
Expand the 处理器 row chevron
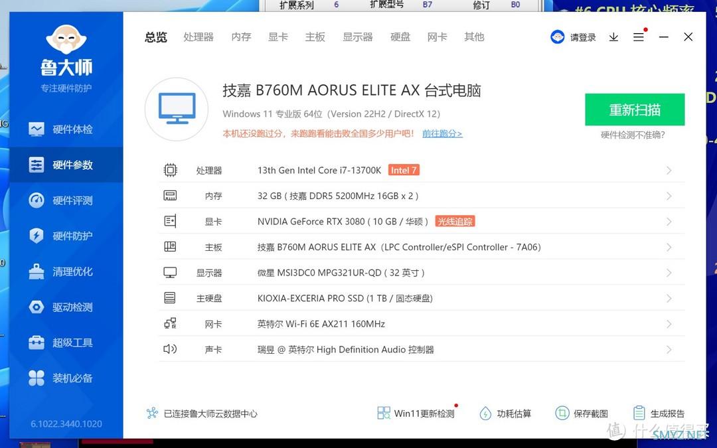click(x=669, y=171)
